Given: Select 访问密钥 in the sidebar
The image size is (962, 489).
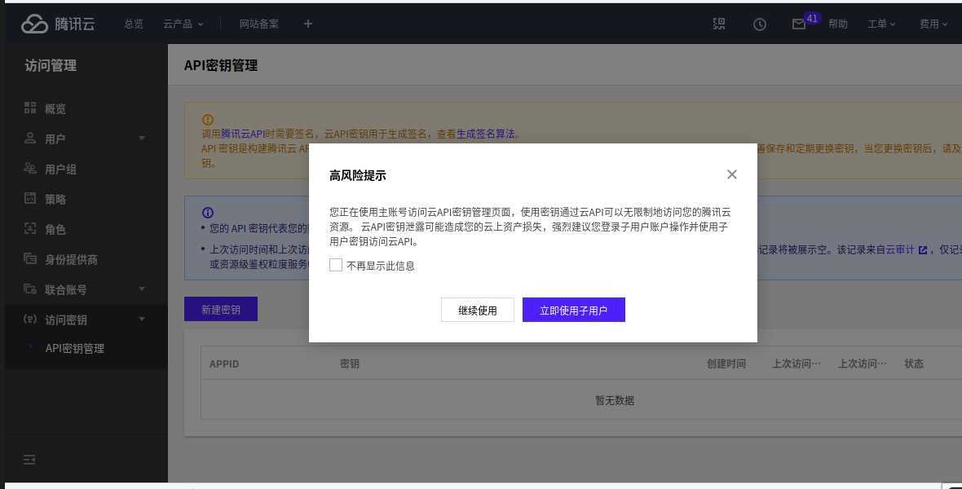Looking at the screenshot, I should pyautogui.click(x=66, y=319).
